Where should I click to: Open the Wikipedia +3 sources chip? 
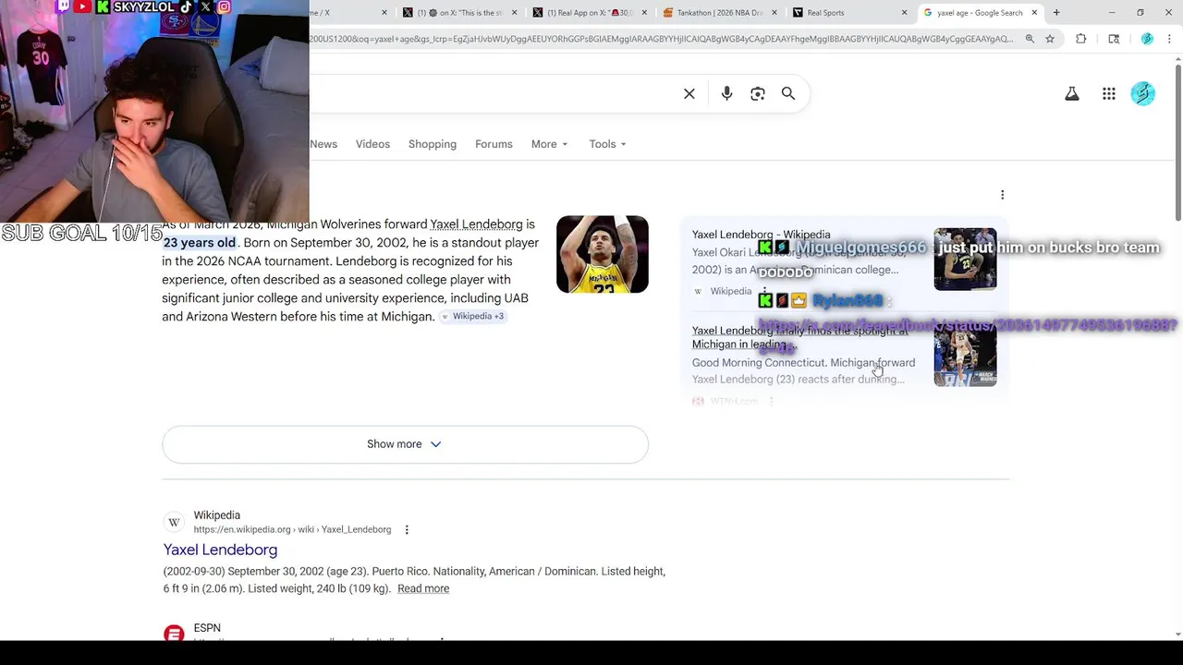click(x=472, y=316)
